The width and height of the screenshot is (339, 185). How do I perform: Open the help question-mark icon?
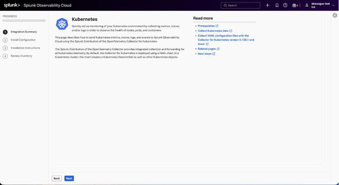tap(285, 5)
